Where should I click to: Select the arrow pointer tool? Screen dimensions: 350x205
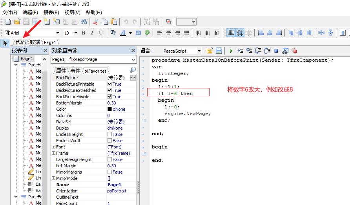pos(5,42)
